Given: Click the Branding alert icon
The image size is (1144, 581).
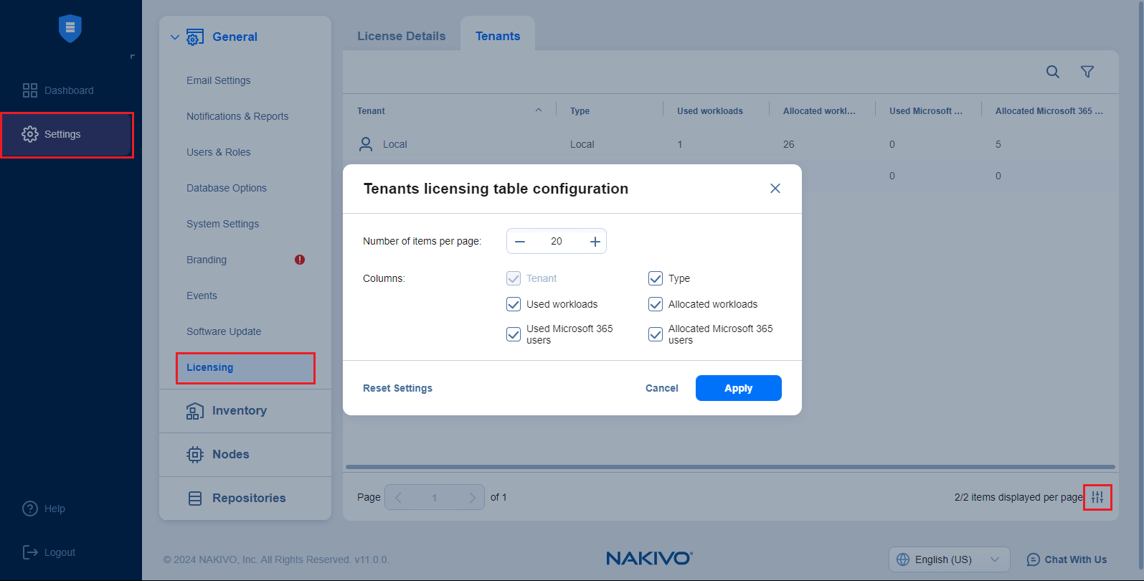Looking at the screenshot, I should pos(300,260).
